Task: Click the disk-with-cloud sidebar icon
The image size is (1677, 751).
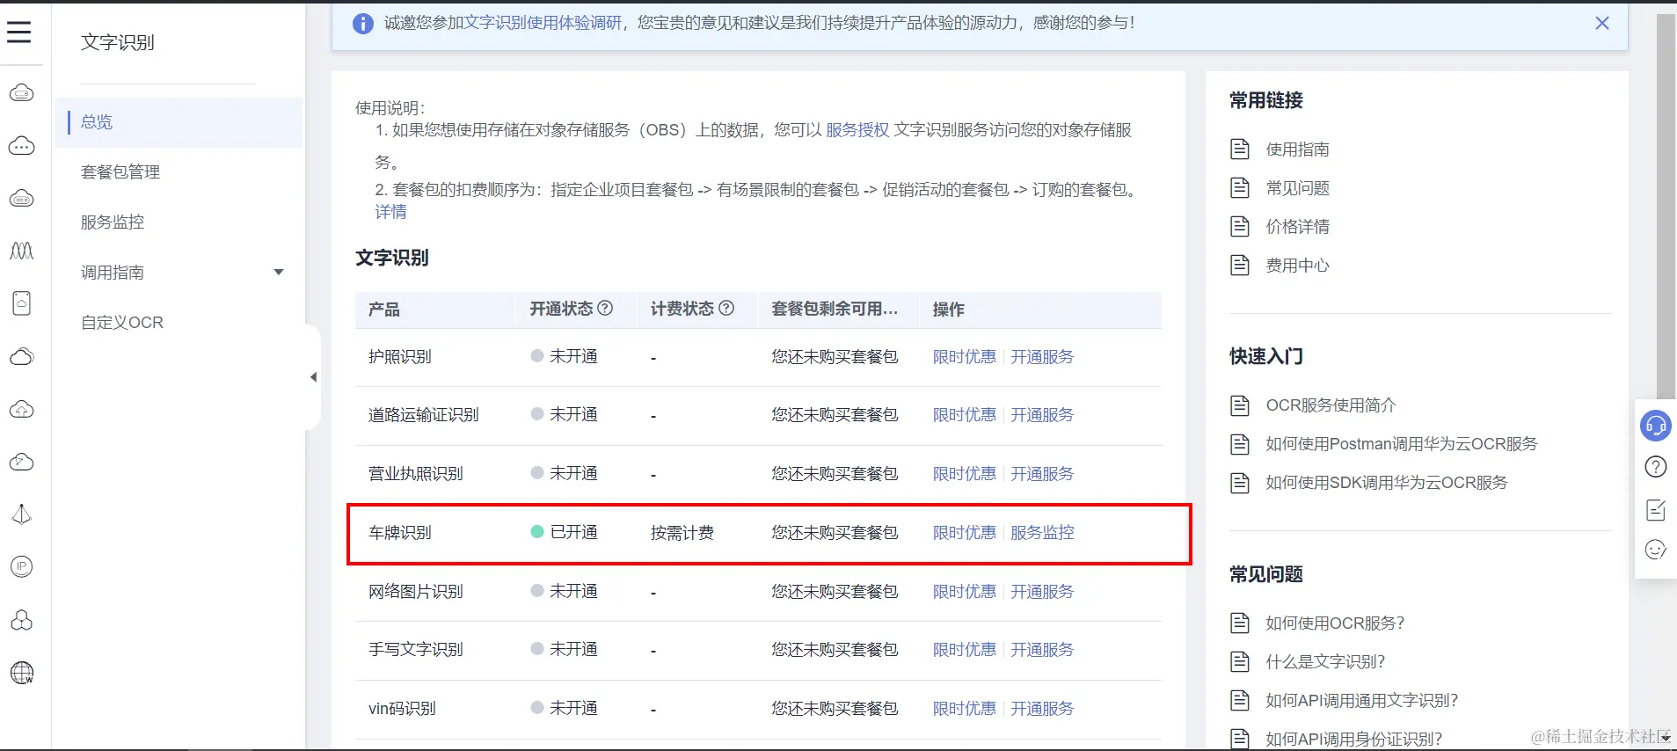Action: point(22,303)
